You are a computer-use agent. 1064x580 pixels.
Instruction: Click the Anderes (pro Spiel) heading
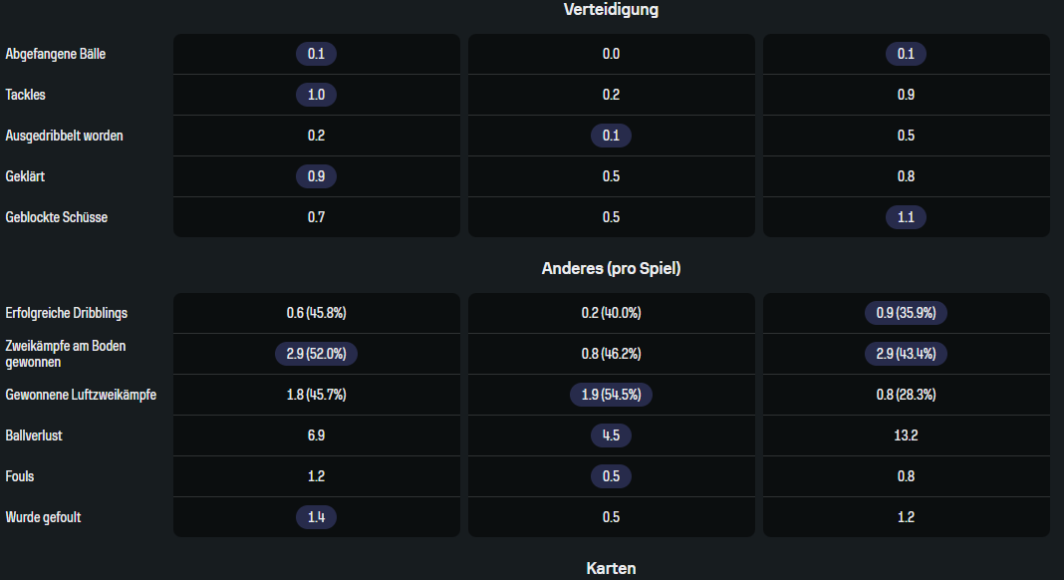(611, 268)
